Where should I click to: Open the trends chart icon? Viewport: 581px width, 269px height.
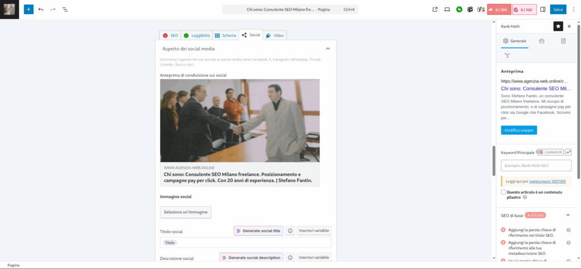click(568, 152)
